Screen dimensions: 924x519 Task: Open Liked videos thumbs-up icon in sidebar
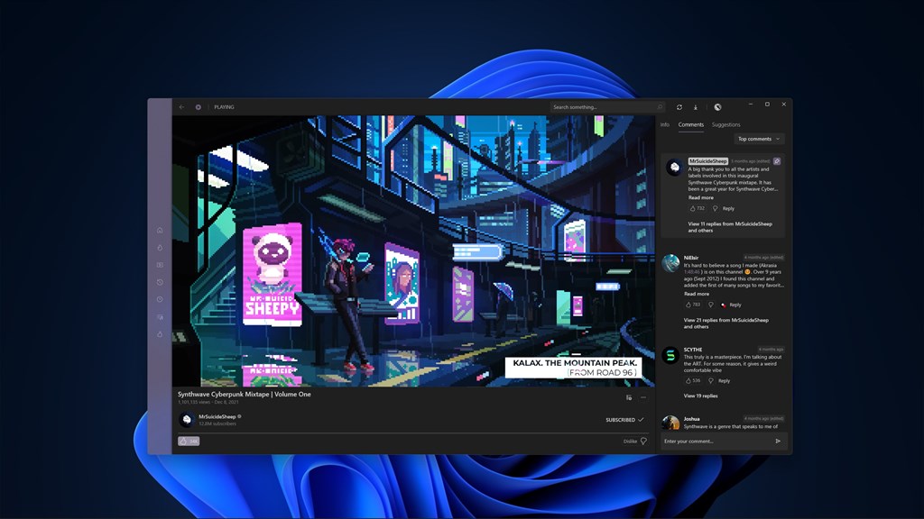coord(160,334)
